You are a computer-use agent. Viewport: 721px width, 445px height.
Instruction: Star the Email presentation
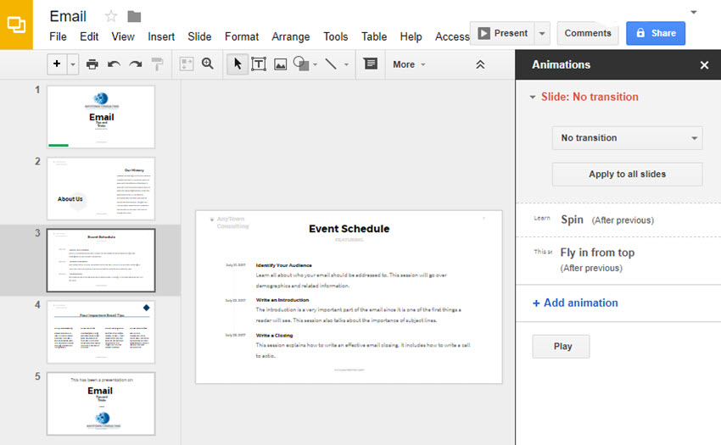tap(111, 17)
